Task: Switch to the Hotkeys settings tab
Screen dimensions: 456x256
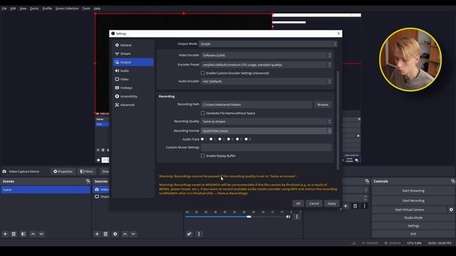Action: pos(133,87)
